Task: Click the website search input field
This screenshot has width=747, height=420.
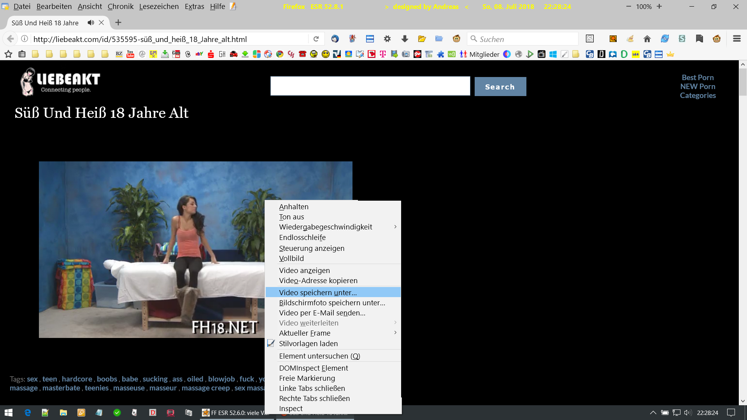Action: coord(370,86)
